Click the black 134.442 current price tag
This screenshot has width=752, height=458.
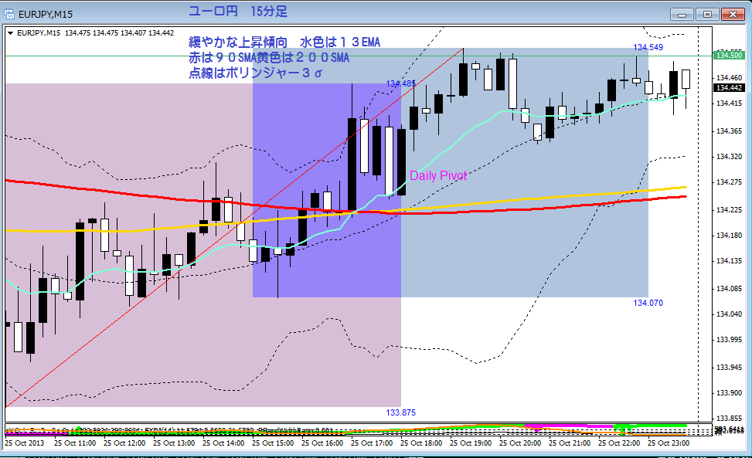pos(729,88)
